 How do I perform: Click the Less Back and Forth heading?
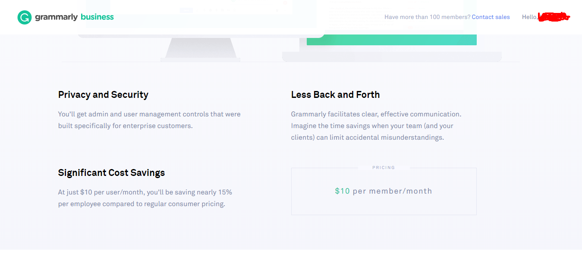[x=335, y=95]
